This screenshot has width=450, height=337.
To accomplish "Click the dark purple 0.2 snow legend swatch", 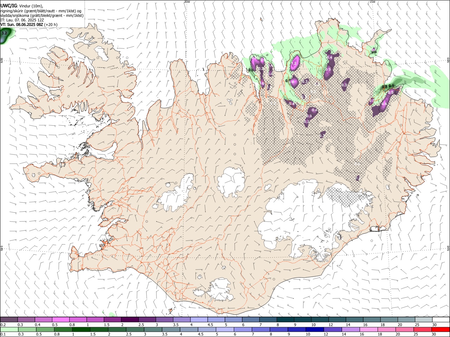I will click(x=9, y=319).
